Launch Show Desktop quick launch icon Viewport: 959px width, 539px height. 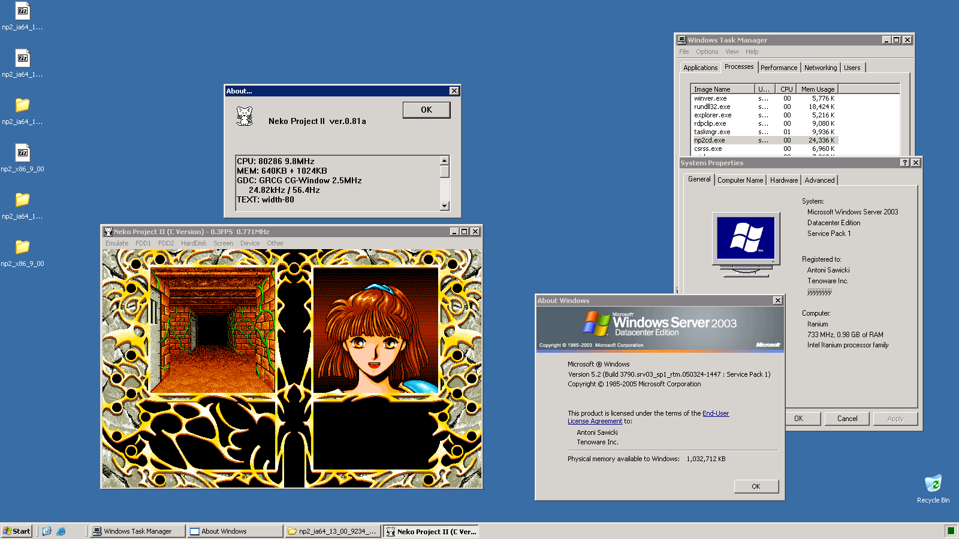coord(47,531)
